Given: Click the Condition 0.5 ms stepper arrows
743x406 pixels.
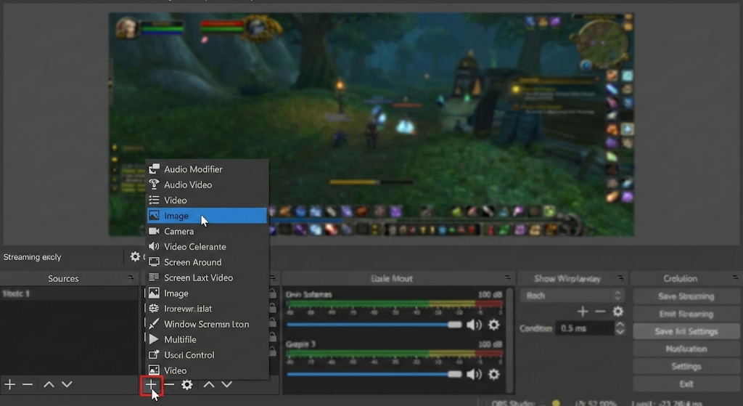Looking at the screenshot, I should 620,328.
